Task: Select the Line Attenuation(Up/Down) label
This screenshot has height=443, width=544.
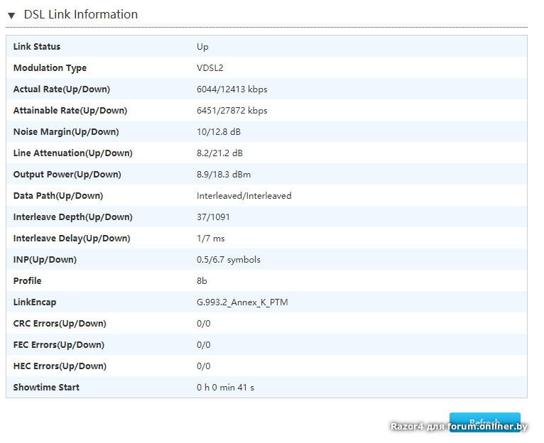Action: (72, 153)
